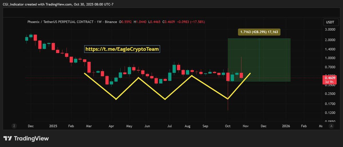Click the Apr time axis label

[111, 126]
